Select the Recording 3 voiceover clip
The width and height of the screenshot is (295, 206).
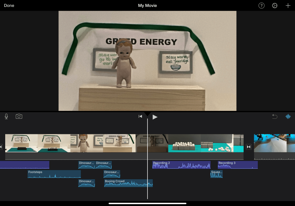click(x=237, y=165)
